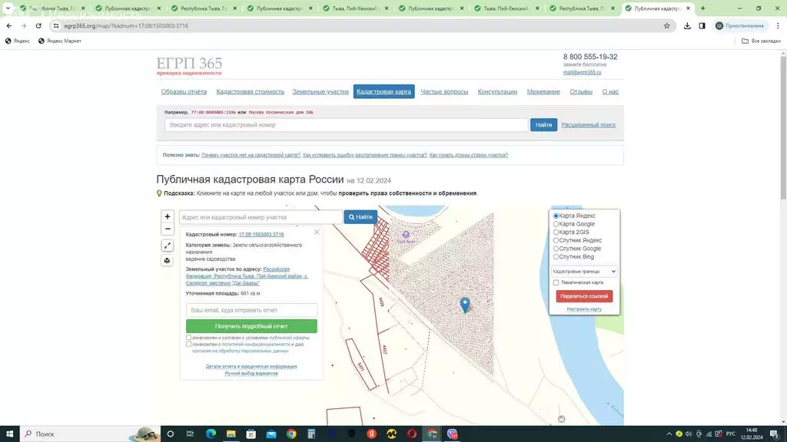
Task: Open the РУС input language switcher
Action: [731, 434]
